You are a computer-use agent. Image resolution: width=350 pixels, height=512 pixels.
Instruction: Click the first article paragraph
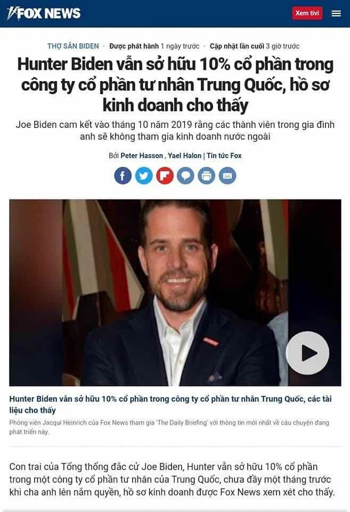pyautogui.click(x=172, y=479)
